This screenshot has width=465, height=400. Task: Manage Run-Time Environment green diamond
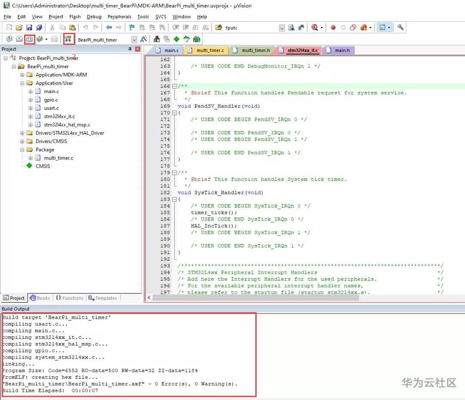coord(177,39)
